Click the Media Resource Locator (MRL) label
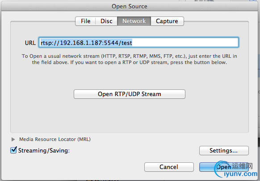 point(55,139)
